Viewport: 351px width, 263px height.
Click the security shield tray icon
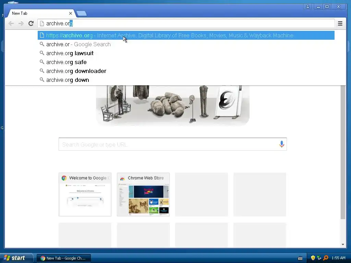coord(313,258)
